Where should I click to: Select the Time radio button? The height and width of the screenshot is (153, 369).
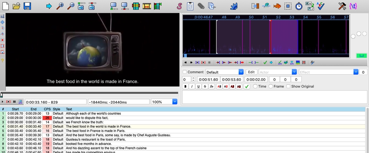tap(255, 86)
